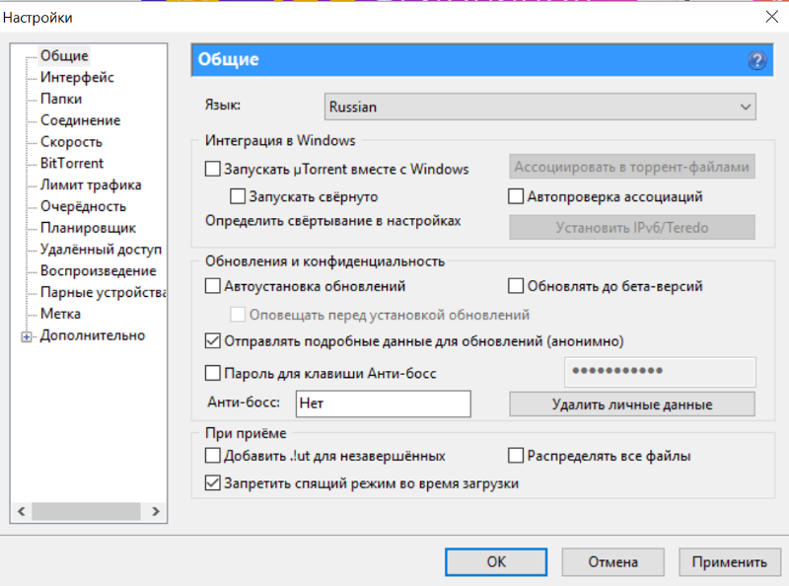Enable Запускать µTorrent вместе с Windows
The width and height of the screenshot is (789, 586).
point(213,169)
